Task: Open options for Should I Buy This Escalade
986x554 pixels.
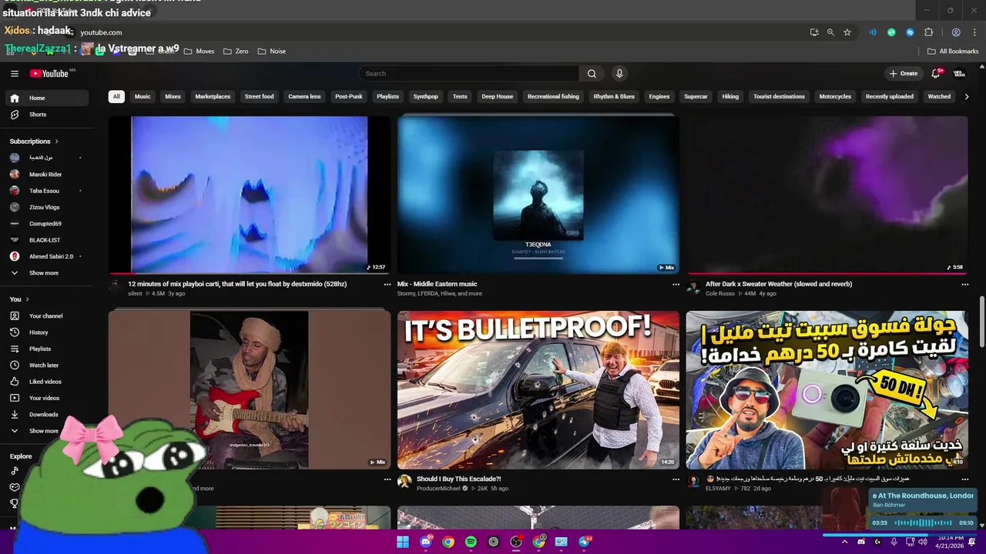Action: click(x=676, y=479)
